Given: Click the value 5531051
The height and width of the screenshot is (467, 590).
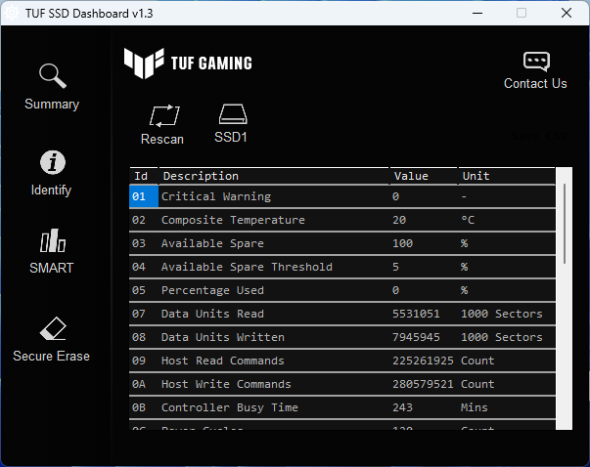Looking at the screenshot, I should pos(416,314).
